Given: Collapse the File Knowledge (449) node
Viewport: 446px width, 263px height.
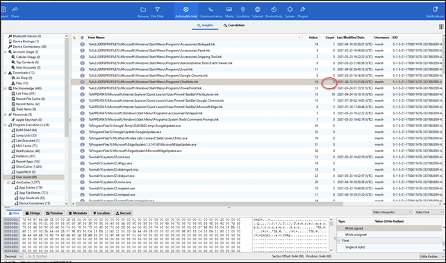Looking at the screenshot, I should coord(6,88).
